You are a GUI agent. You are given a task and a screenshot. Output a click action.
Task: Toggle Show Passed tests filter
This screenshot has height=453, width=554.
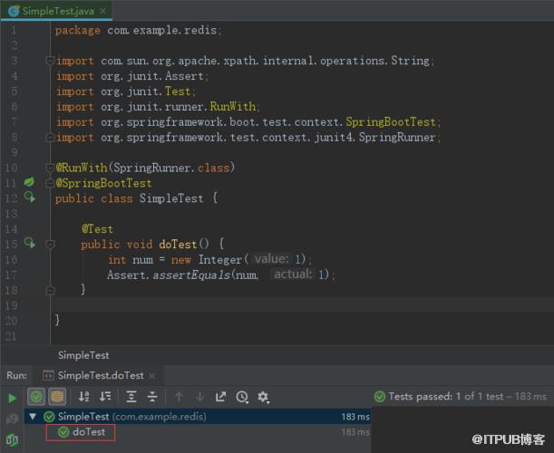pos(36,397)
